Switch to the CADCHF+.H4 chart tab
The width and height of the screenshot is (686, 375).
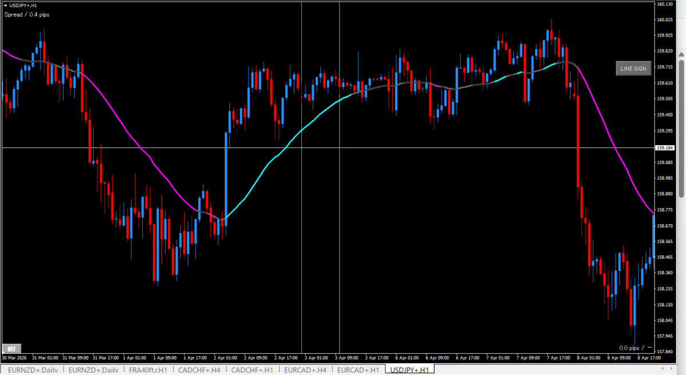click(x=199, y=370)
